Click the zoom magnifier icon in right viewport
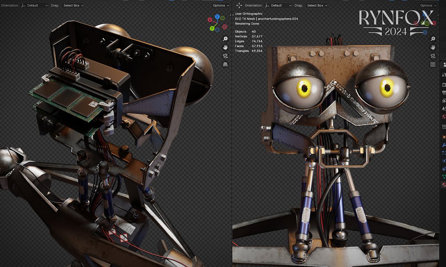Viewport: 446px width, 267px height. click(433, 39)
